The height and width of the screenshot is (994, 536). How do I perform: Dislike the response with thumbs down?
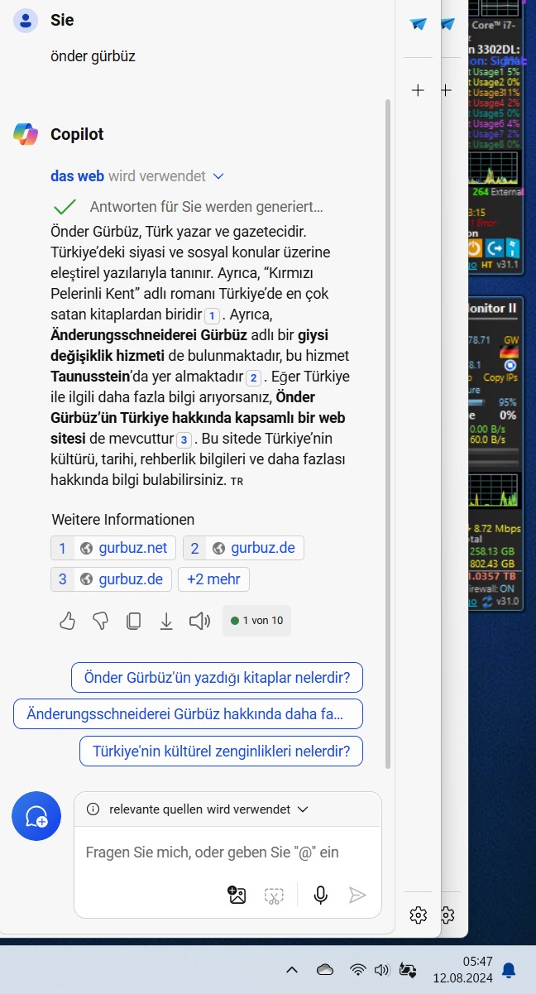click(100, 621)
